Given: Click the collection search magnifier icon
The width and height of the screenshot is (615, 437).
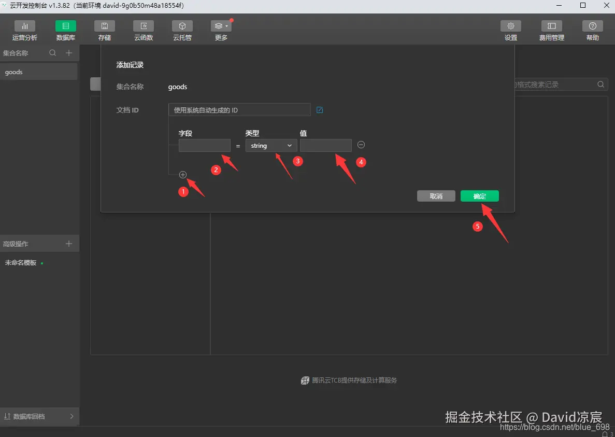Looking at the screenshot, I should [x=53, y=52].
